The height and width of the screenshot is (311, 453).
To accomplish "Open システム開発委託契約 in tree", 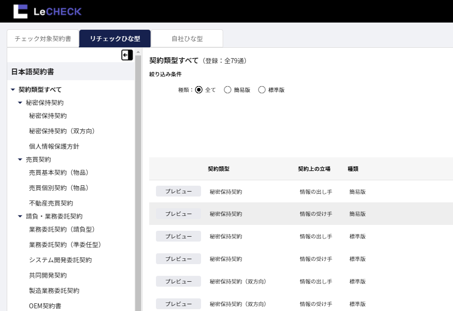I will [x=60, y=260].
